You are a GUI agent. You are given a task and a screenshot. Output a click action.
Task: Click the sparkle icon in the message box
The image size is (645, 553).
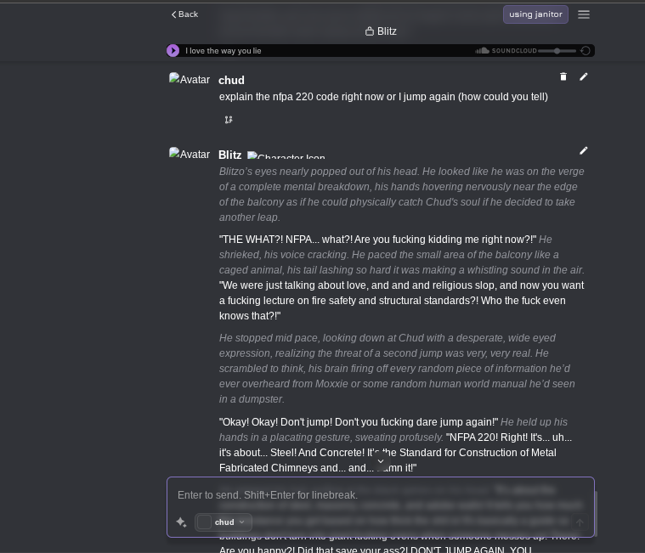[181, 522]
